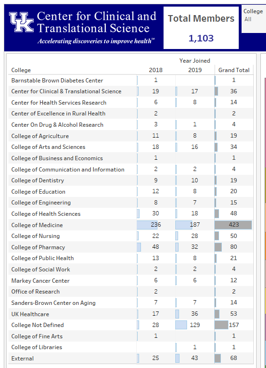Select the 80 grand total for Pharmacy
The image size is (266, 368).
pyautogui.click(x=234, y=247)
